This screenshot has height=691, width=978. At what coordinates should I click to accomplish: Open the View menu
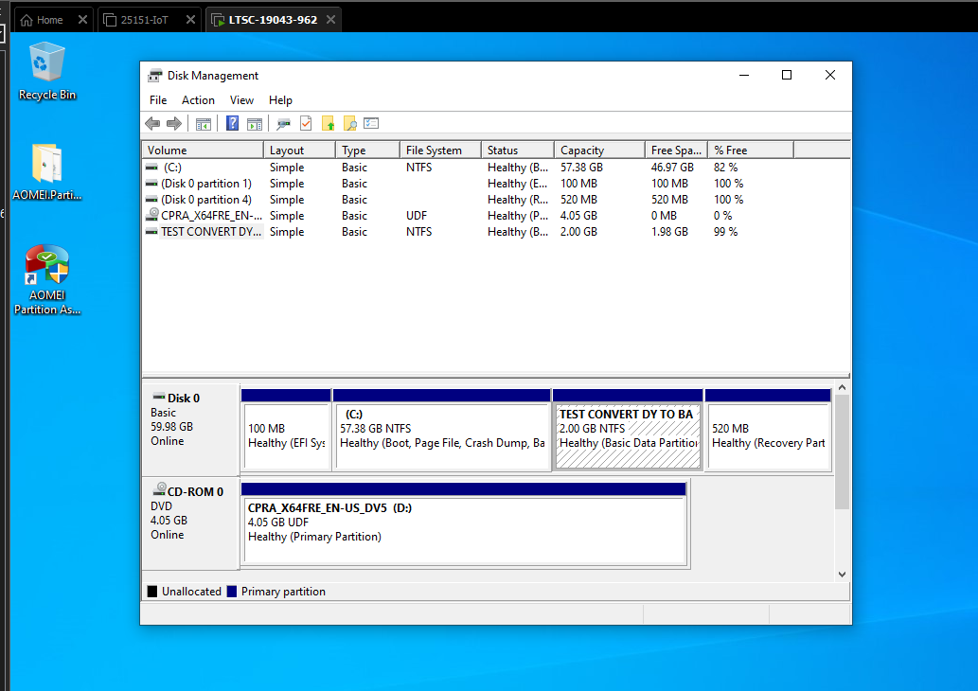[x=241, y=99]
